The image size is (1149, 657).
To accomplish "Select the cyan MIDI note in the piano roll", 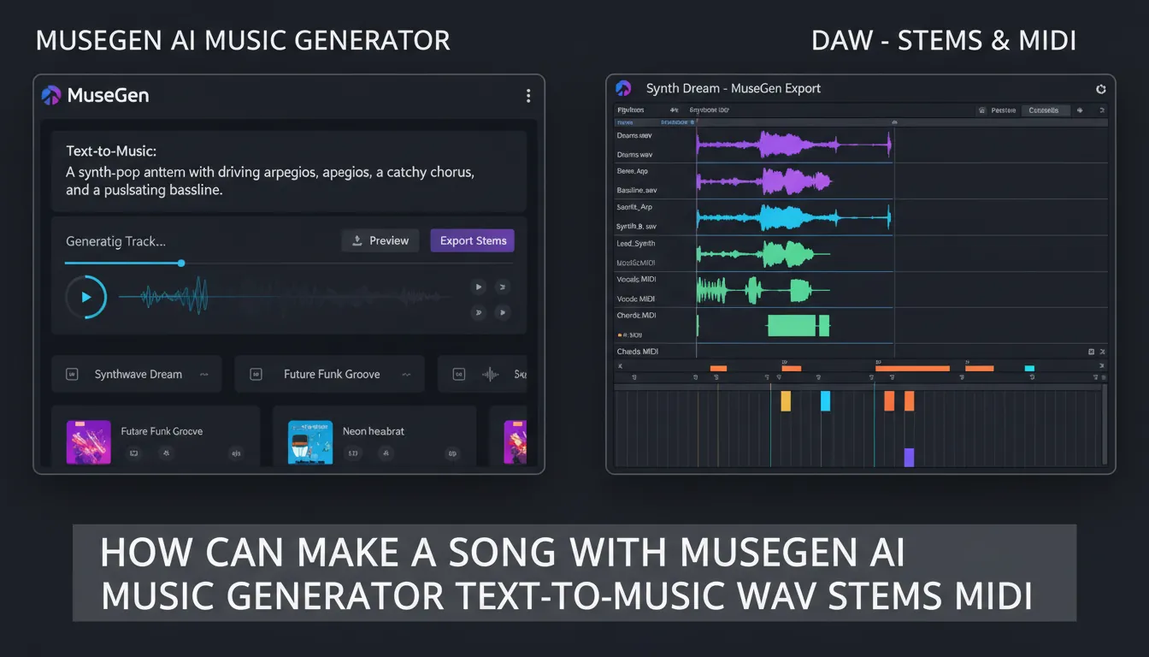I will tap(825, 401).
